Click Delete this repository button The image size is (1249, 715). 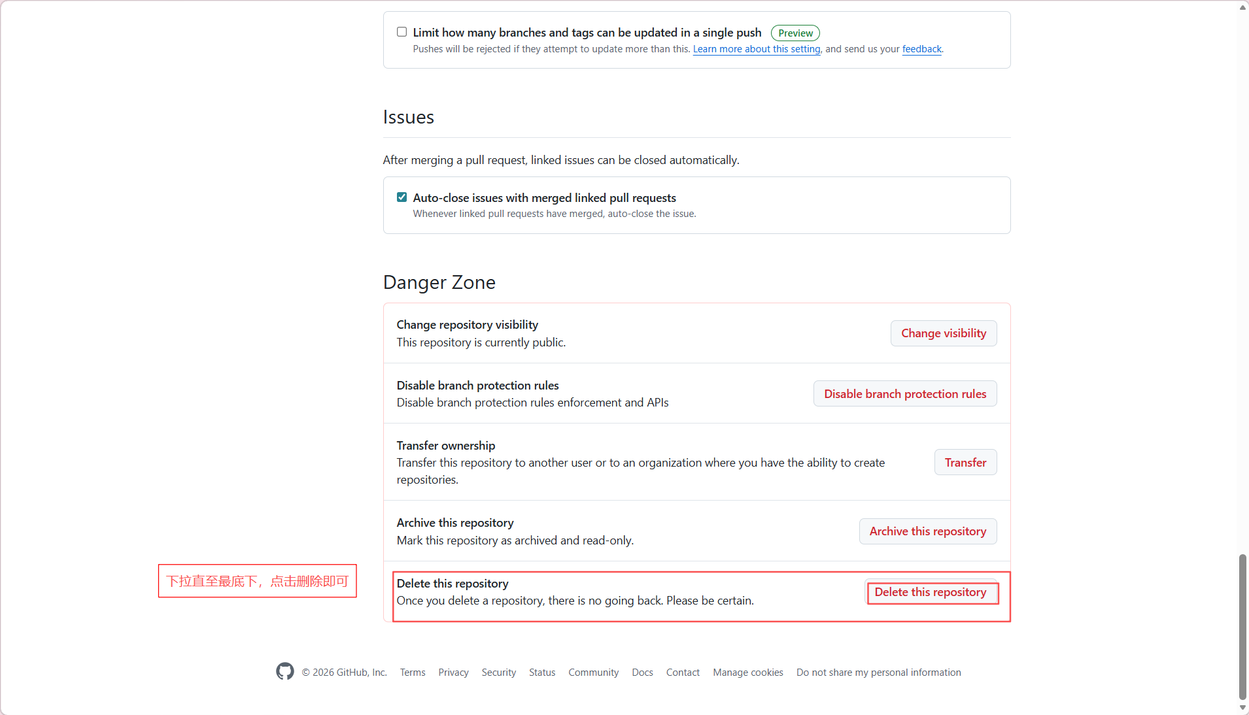tap(930, 592)
